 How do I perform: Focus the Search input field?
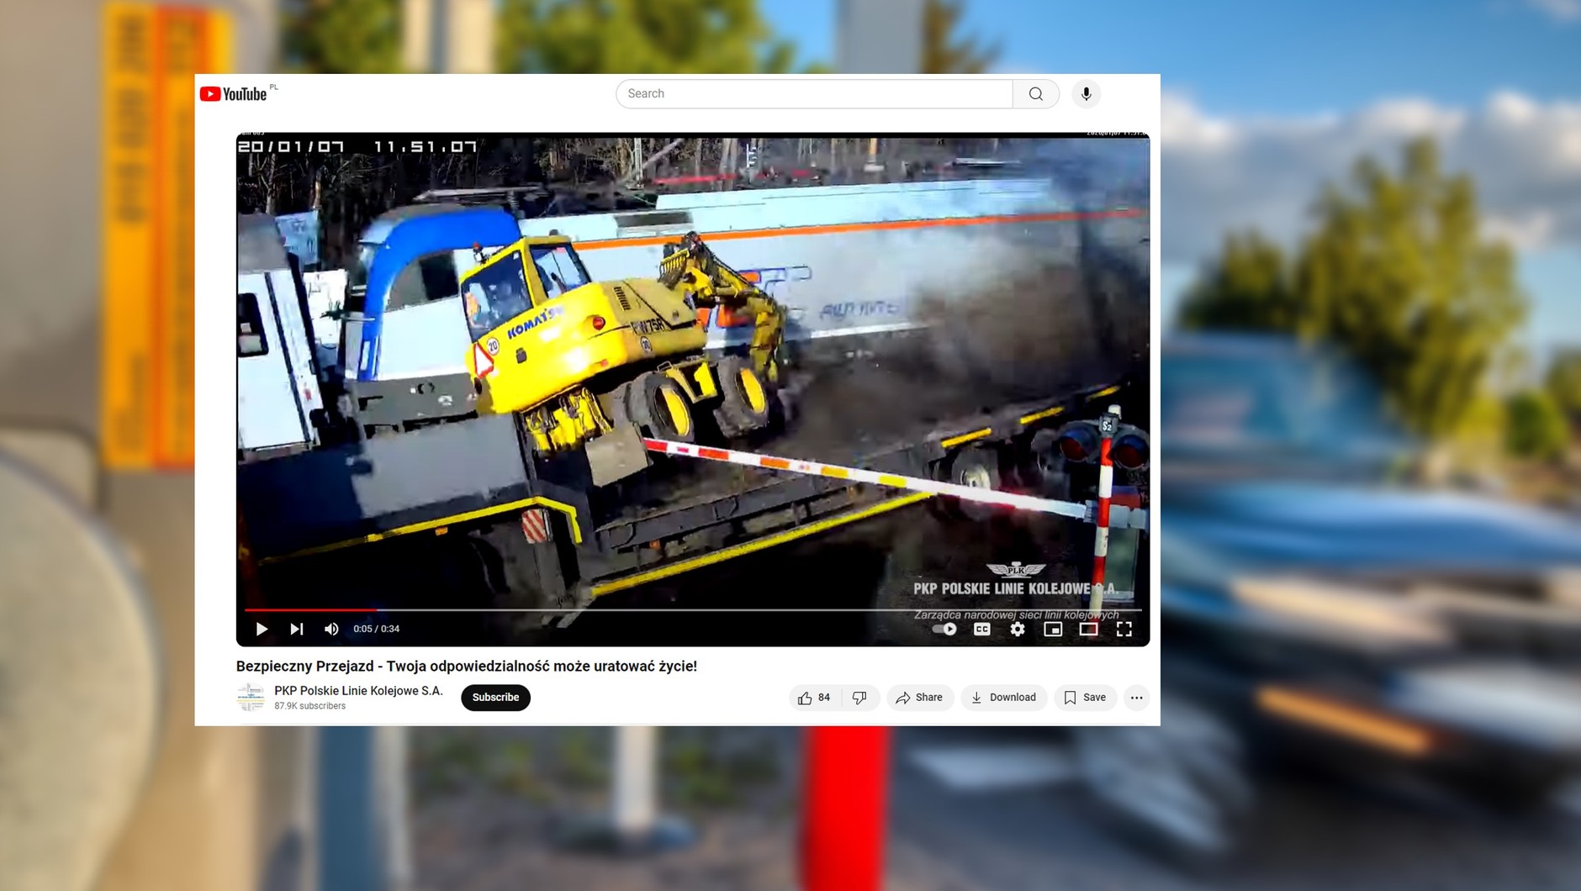[x=813, y=94]
